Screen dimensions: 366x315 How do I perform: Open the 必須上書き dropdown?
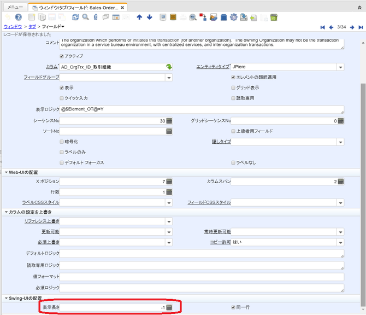coord(169,243)
